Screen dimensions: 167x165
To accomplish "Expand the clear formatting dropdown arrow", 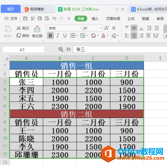I will (118, 36).
